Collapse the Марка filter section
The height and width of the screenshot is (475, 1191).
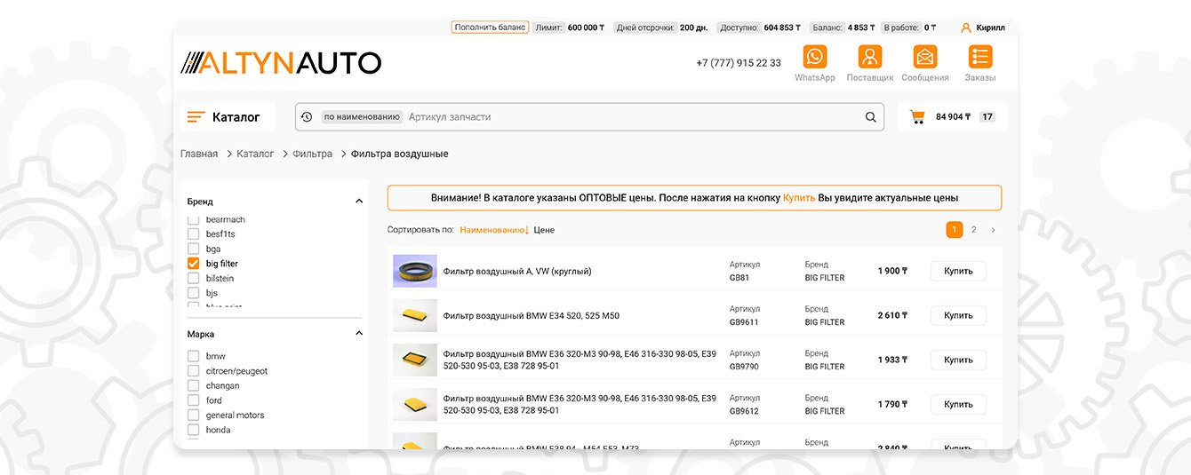[359, 334]
